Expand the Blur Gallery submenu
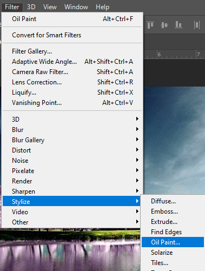205x271 pixels. tap(72, 140)
